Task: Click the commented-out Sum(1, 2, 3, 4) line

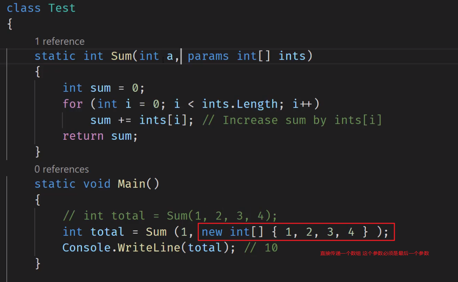Action: click(x=169, y=216)
